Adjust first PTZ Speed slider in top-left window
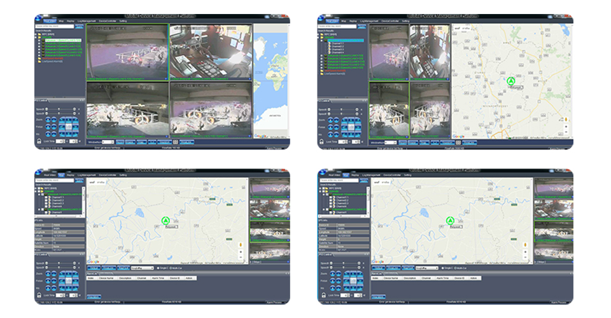611x318 pixels. tap(59, 109)
